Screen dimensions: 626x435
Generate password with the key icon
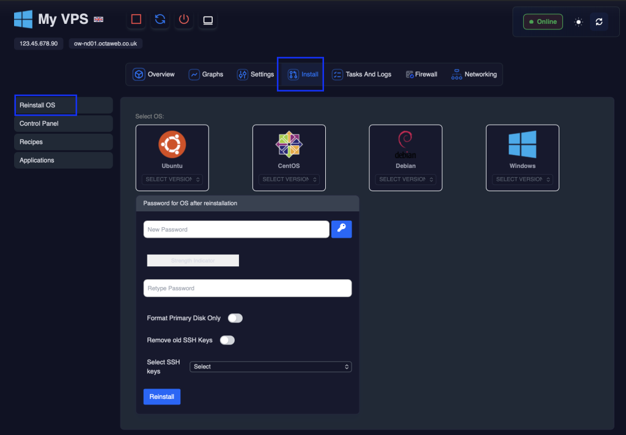point(341,229)
